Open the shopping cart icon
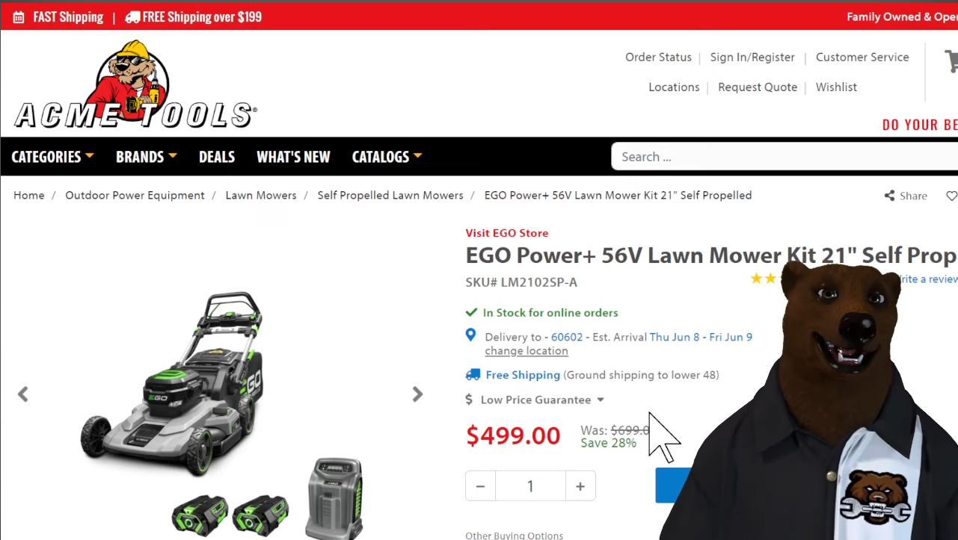The width and height of the screenshot is (958, 540). pyautogui.click(x=951, y=61)
